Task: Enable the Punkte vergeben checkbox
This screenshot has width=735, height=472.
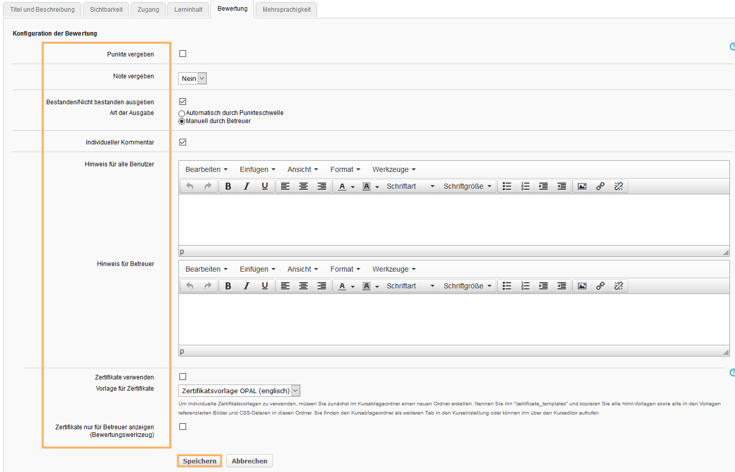Action: pos(183,54)
